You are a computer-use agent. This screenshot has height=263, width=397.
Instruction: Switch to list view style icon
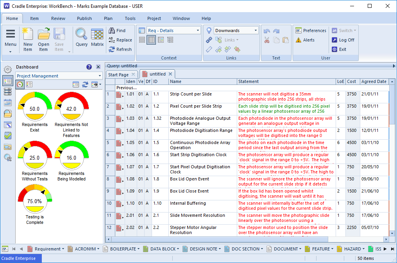pos(142,40)
